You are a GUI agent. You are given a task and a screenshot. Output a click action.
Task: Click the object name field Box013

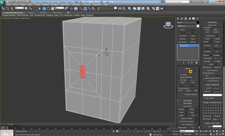[187, 22]
